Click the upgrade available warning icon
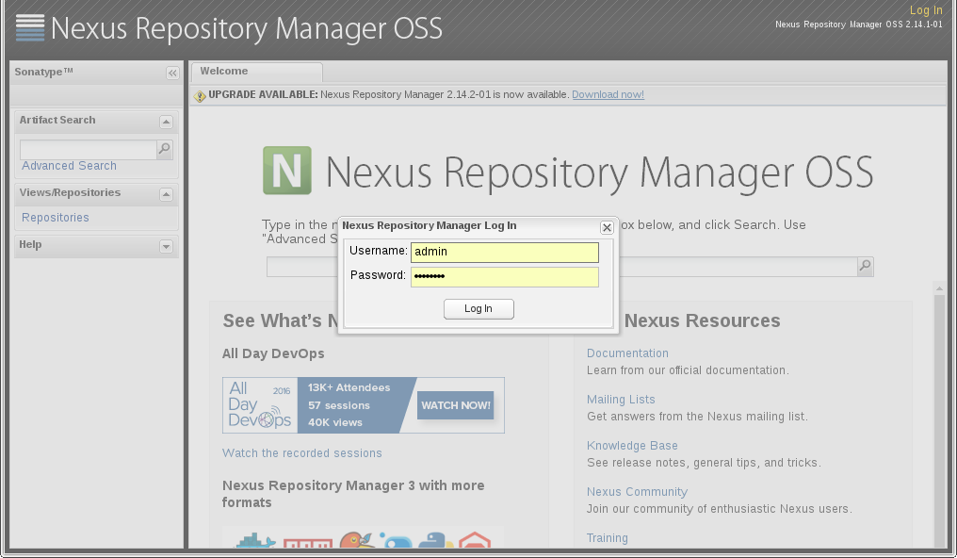 [200, 95]
